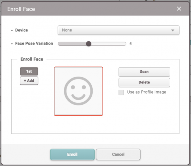
Task: Click the Scan button
Action: pos(144,72)
